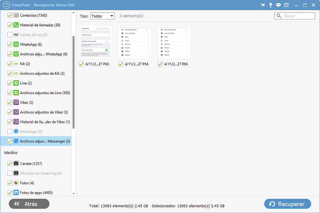Click the Archivos adjuntos Messenger icon

[16, 141]
